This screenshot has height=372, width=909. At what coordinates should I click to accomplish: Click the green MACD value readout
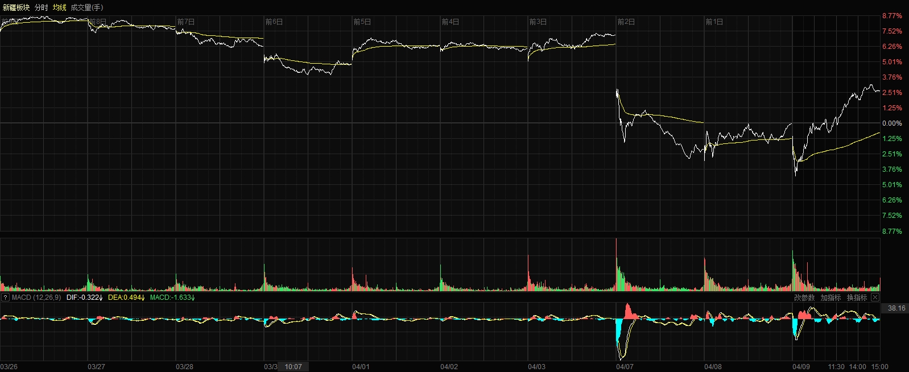click(172, 297)
